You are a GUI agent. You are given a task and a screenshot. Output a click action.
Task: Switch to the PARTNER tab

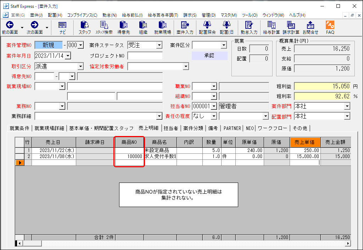coord(232,128)
